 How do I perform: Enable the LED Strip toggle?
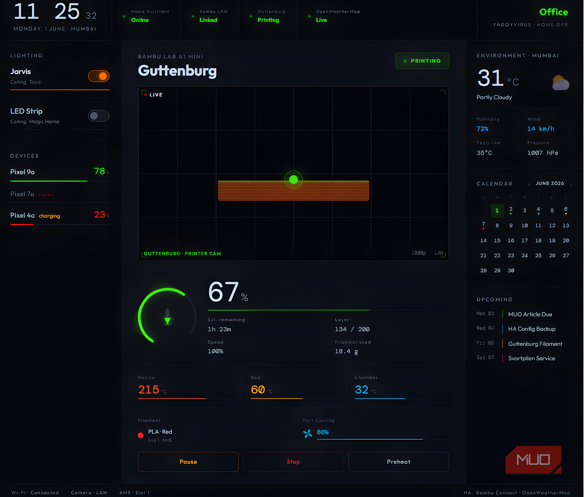[x=99, y=116]
